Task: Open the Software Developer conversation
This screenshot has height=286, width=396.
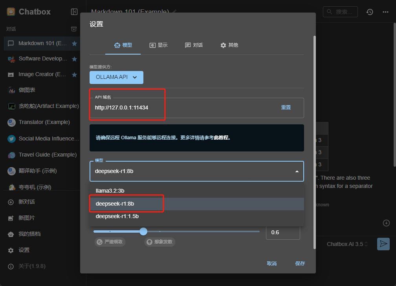Action: coord(42,59)
